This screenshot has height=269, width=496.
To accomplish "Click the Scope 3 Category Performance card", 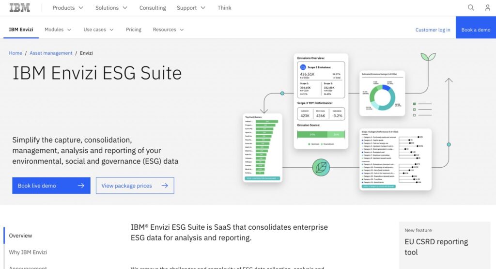I will tap(395, 159).
